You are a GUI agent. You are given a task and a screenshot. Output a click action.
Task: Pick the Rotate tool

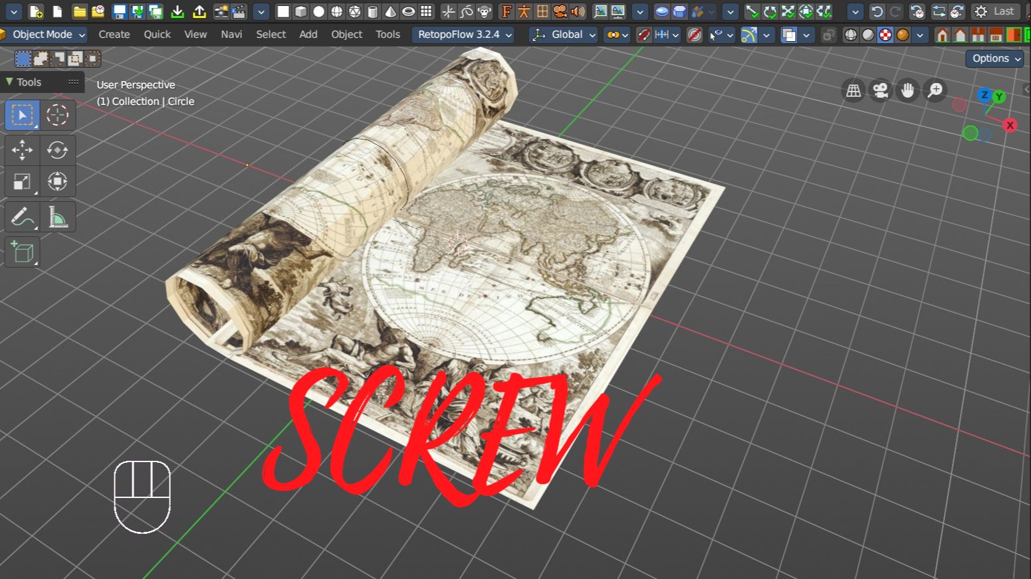pos(57,150)
